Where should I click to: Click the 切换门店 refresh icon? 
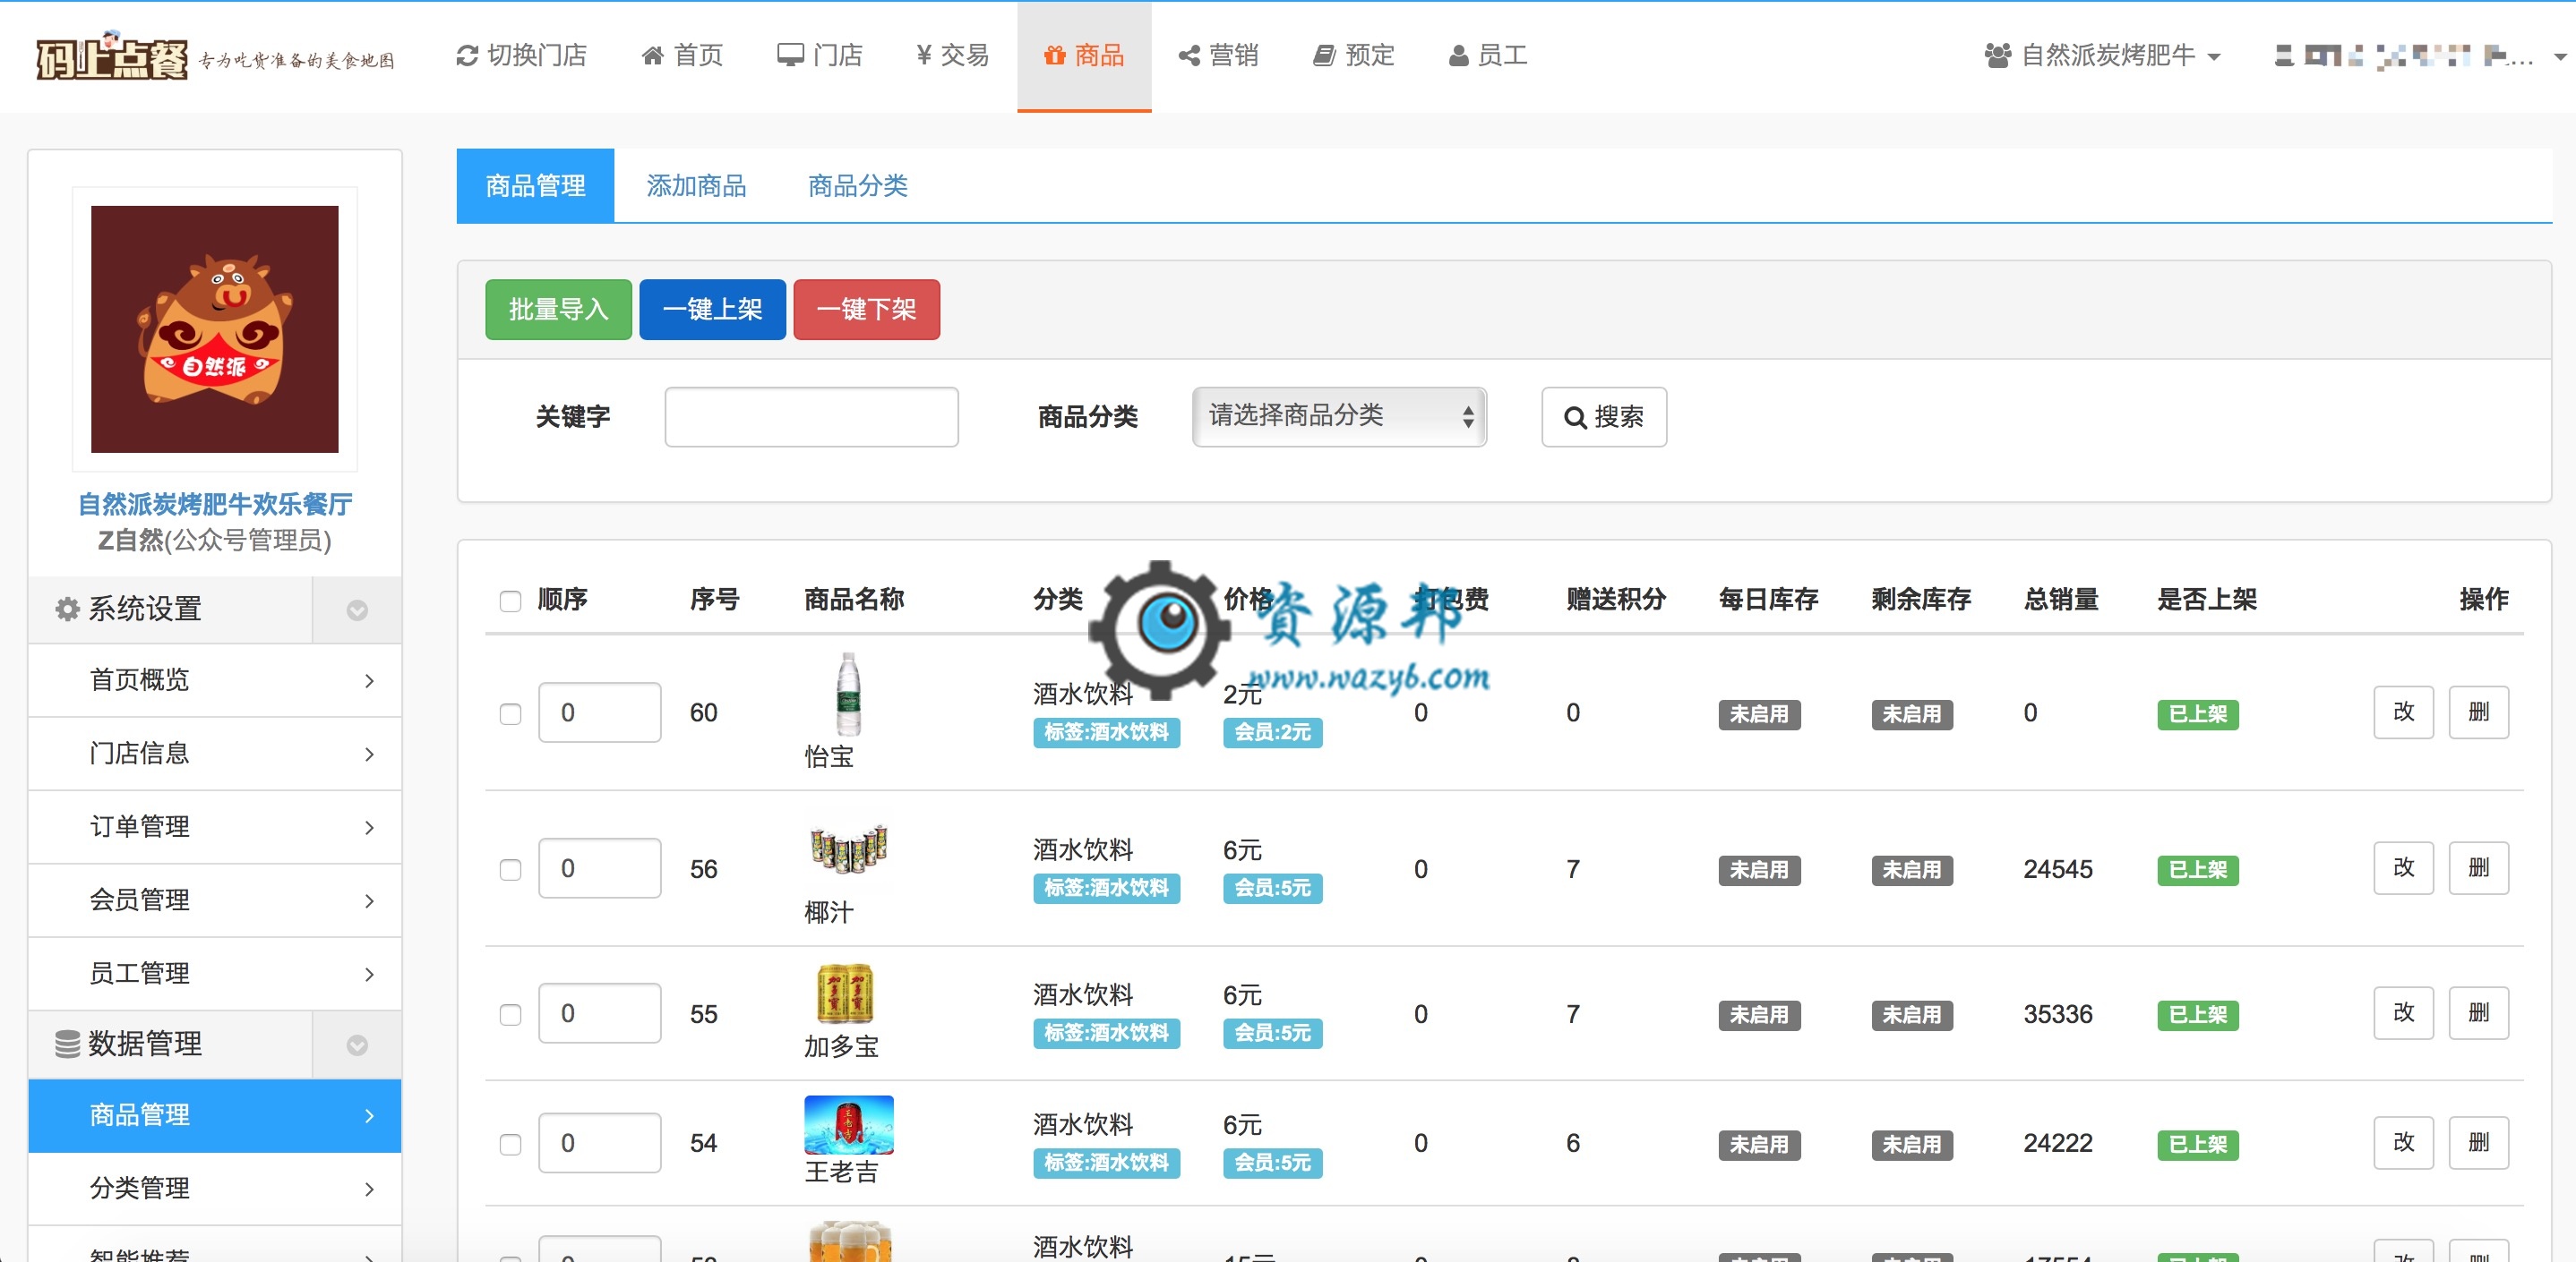pyautogui.click(x=466, y=56)
